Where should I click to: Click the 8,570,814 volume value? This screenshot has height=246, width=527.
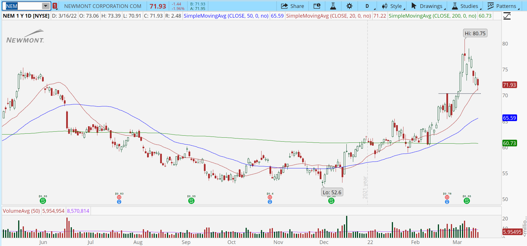(x=78, y=211)
